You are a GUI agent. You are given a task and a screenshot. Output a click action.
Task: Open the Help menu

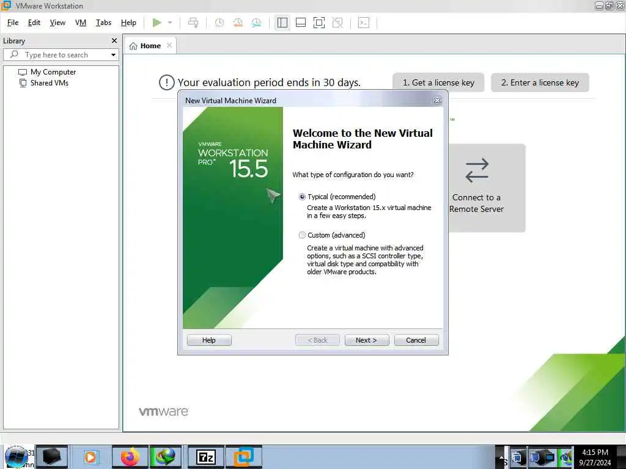pos(128,23)
